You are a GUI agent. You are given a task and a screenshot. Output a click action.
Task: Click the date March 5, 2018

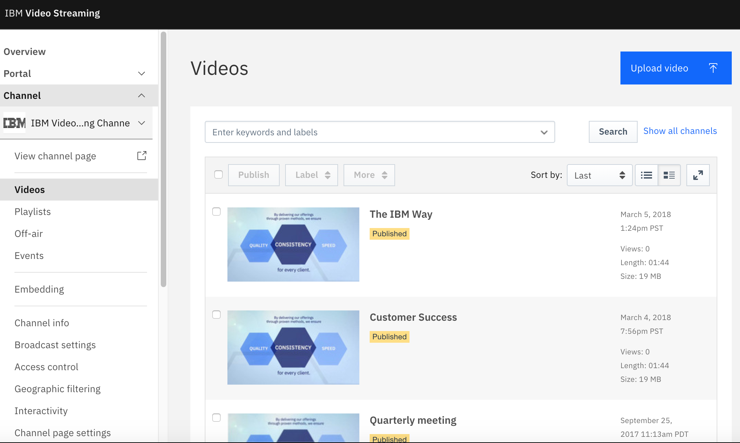click(646, 214)
